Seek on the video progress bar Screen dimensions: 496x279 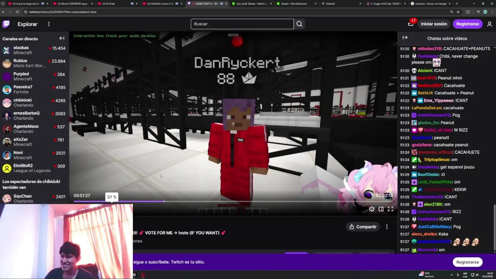(232, 201)
